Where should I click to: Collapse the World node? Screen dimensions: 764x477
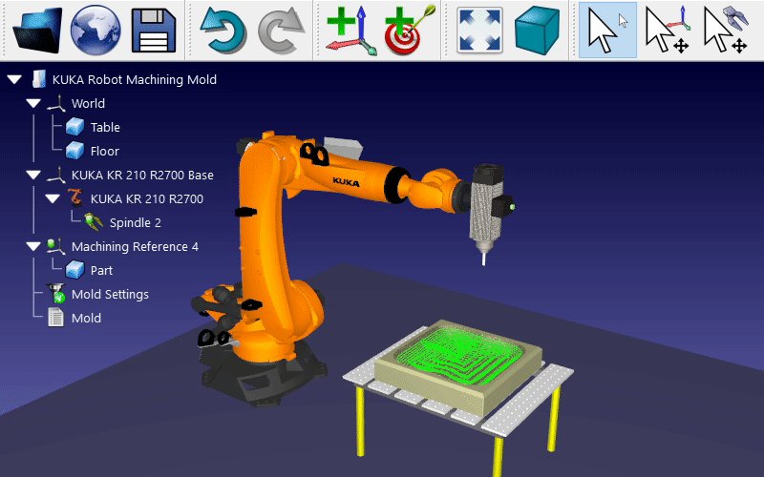[x=33, y=103]
